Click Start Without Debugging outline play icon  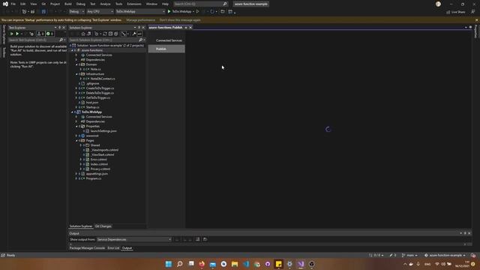point(198,11)
